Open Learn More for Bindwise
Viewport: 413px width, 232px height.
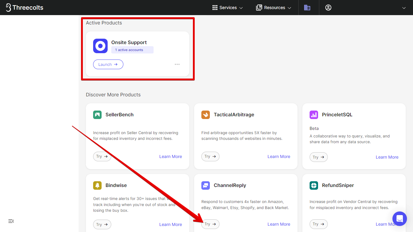[171, 224]
